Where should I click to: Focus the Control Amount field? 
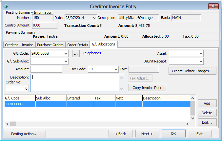coord(45,25)
